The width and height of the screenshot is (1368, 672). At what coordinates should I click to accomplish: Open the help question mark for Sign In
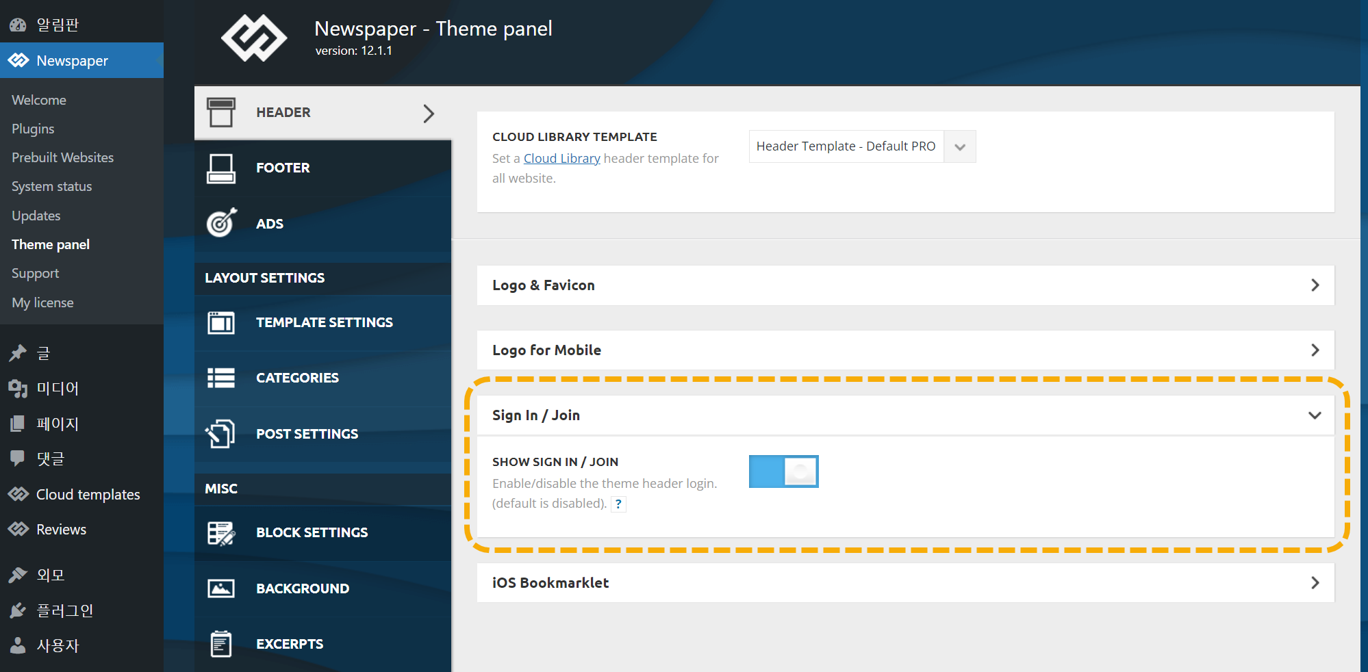(618, 504)
